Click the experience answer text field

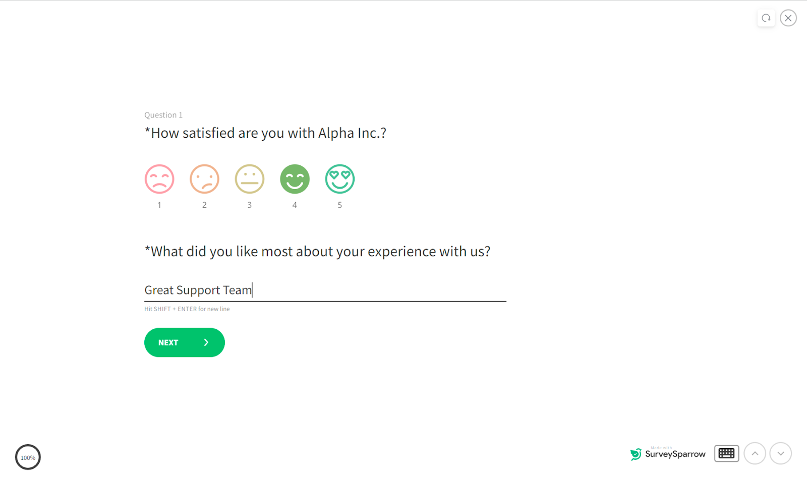(325, 290)
